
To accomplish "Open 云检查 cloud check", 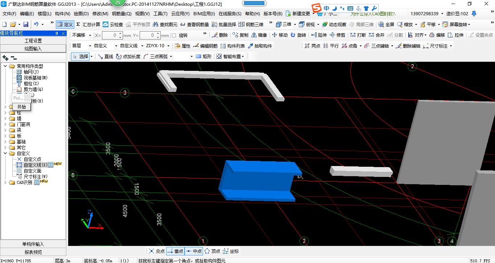I will pyautogui.click(x=113, y=24).
